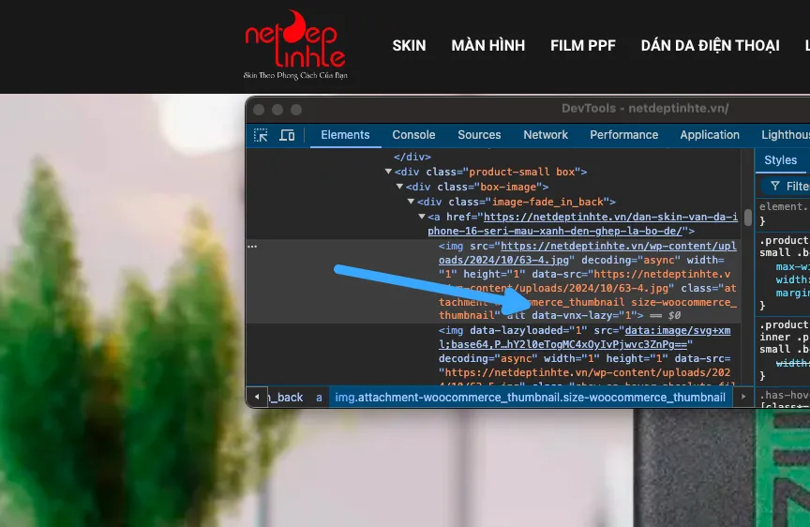Minimize the DevTools window
This screenshot has width=810, height=527.
[277, 110]
